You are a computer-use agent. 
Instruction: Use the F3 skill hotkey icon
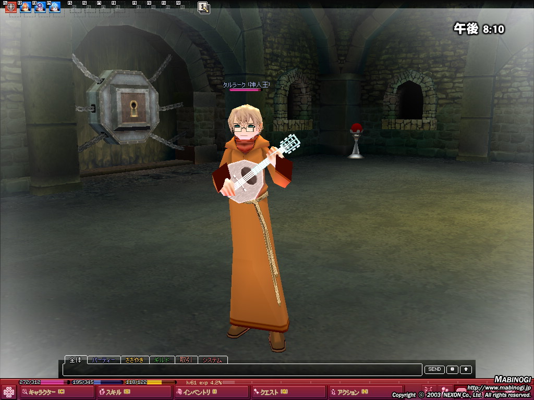tap(40, 7)
